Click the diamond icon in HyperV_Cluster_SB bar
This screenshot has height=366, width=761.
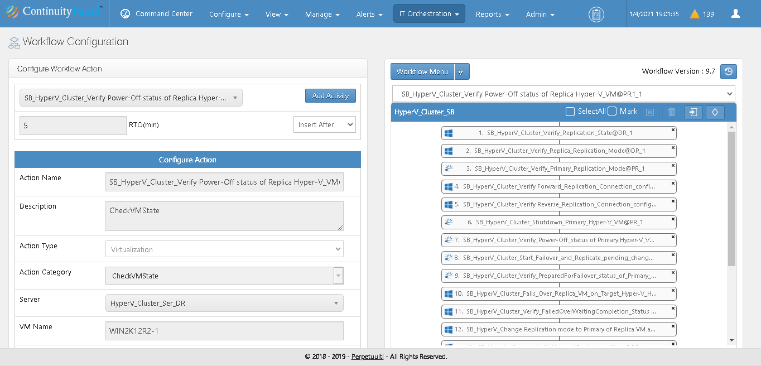[715, 112]
